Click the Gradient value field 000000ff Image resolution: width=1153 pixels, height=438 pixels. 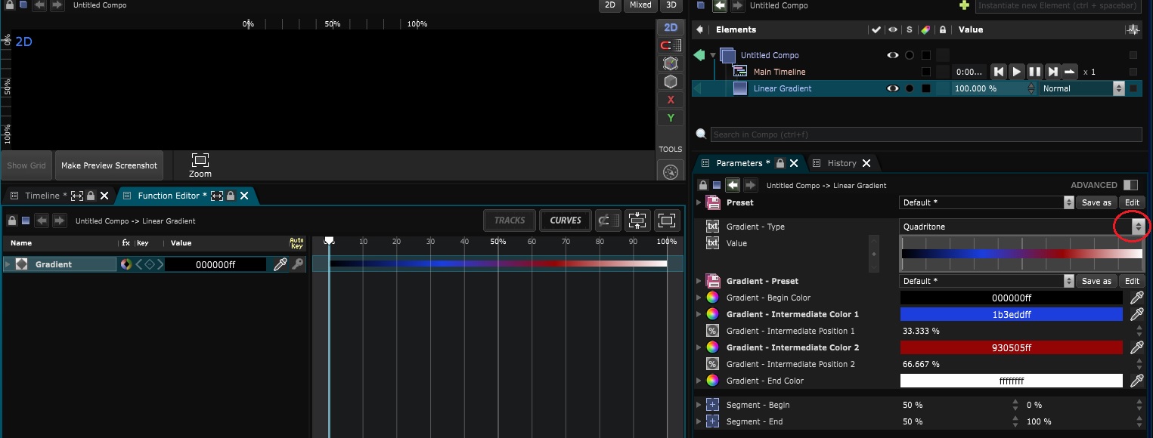coord(215,264)
